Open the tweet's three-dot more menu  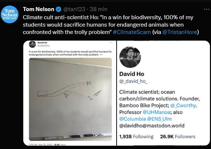pyautogui.click(x=207, y=9)
